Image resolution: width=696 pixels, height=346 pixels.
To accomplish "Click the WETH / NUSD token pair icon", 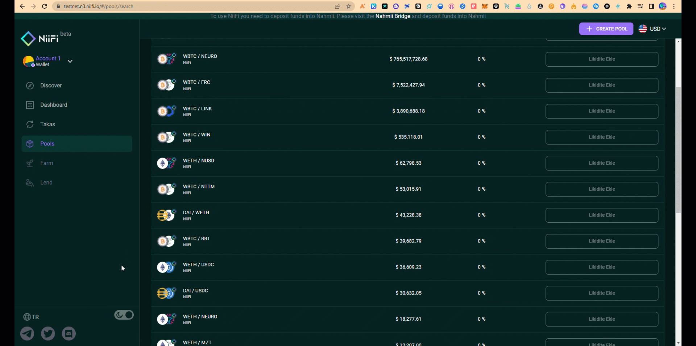I will 166,163.
